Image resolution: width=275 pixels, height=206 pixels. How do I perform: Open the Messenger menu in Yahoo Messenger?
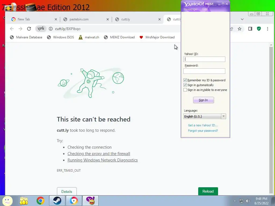190,9
